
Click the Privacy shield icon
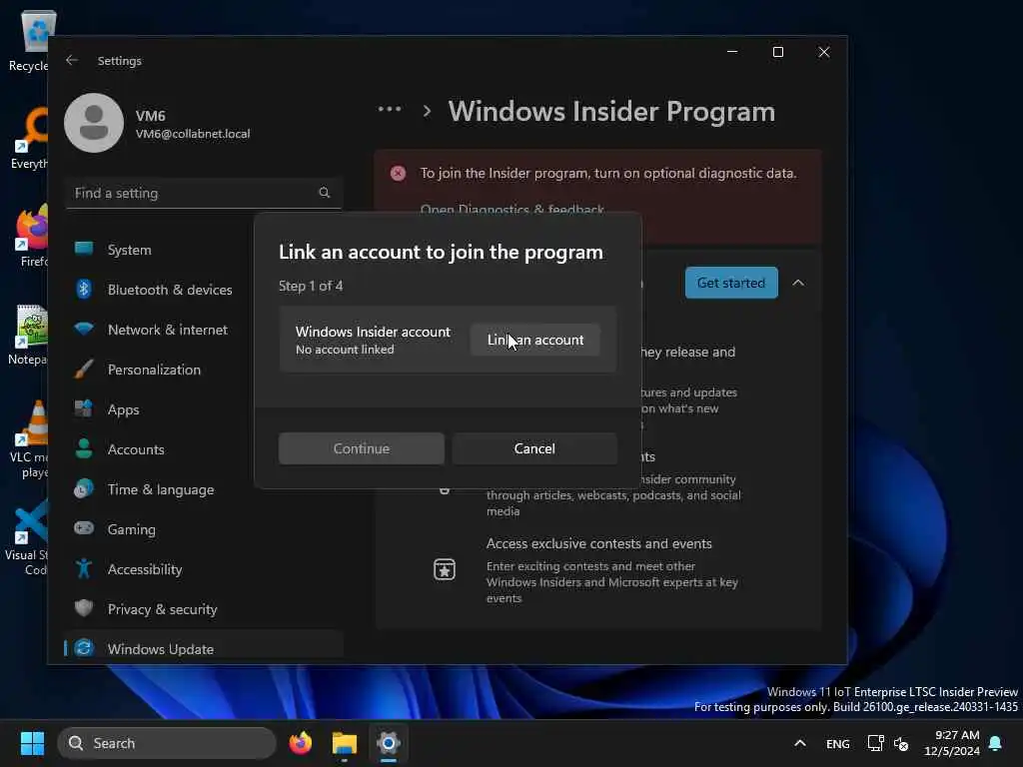click(x=84, y=608)
